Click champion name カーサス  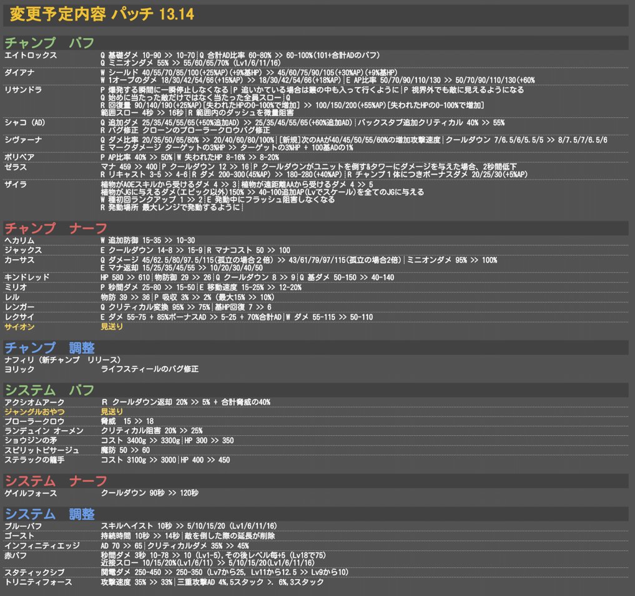19,260
